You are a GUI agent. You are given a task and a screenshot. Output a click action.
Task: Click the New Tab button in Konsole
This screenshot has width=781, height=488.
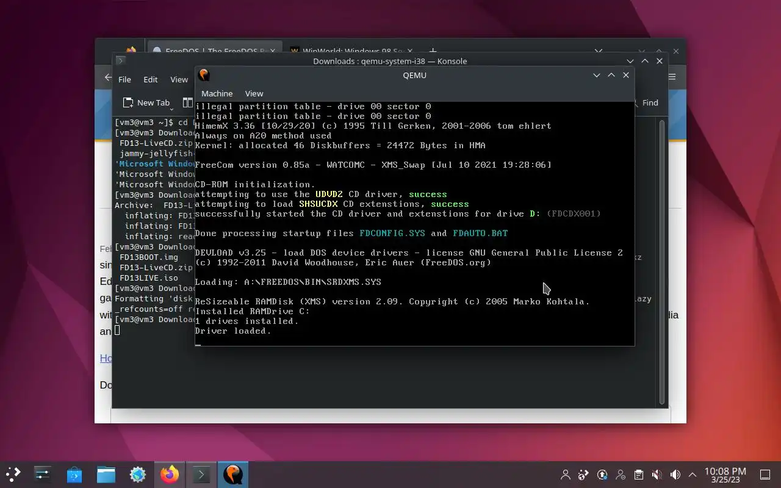click(x=146, y=102)
